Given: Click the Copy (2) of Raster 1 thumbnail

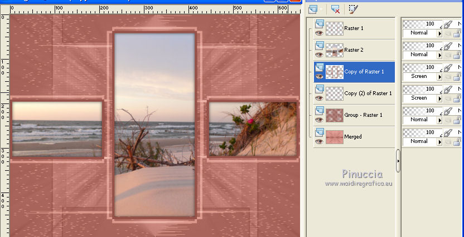Looking at the screenshot, I should (x=335, y=93).
